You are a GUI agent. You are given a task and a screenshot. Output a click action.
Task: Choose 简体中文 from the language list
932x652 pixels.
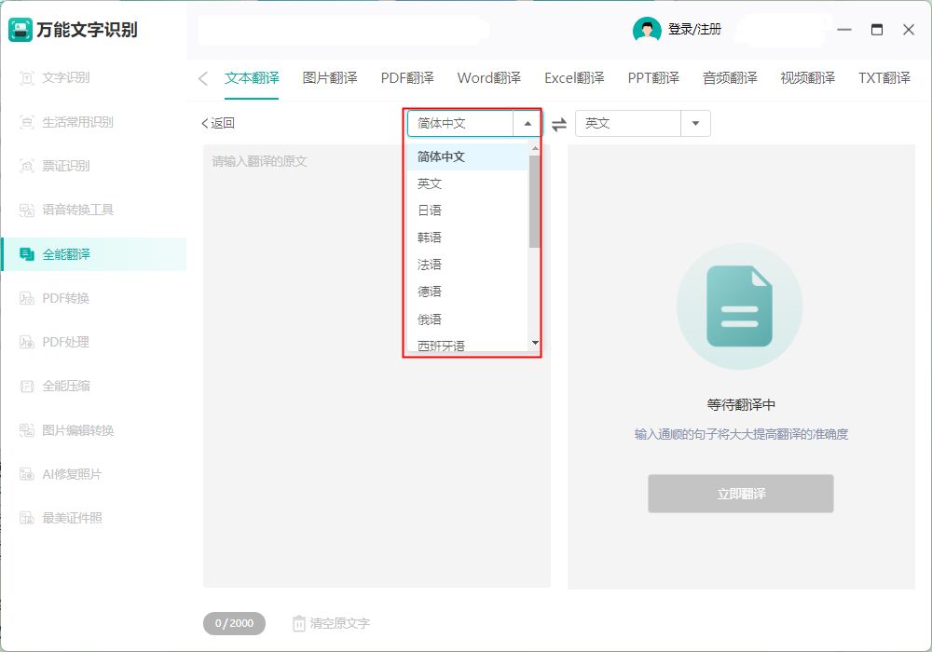467,156
